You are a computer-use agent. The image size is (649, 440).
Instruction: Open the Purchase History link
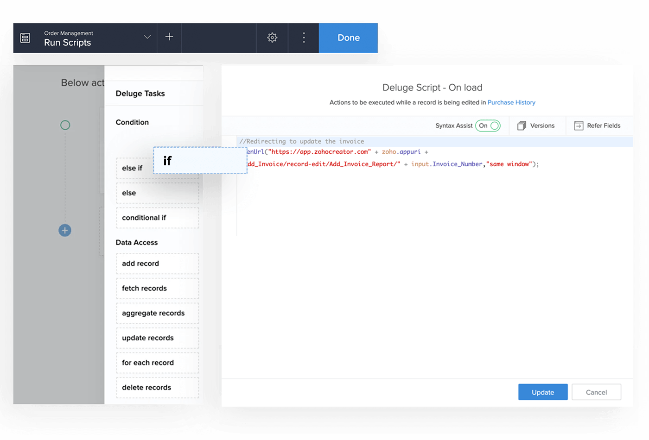click(511, 102)
